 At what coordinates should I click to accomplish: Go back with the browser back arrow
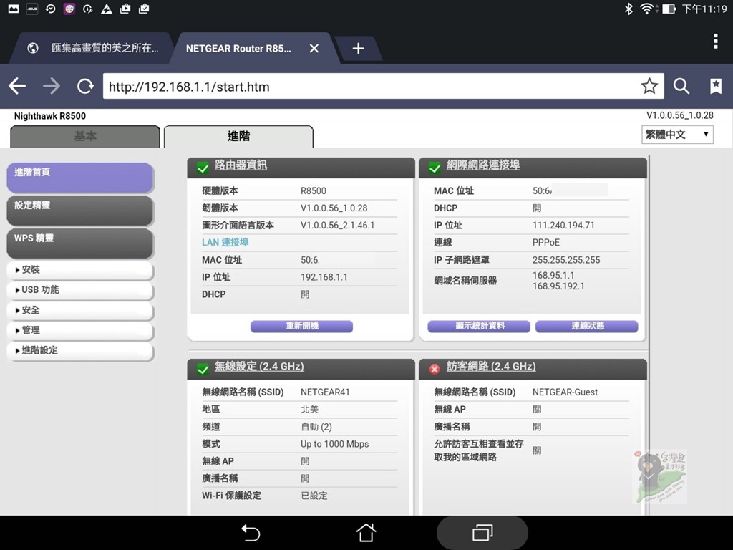click(17, 86)
